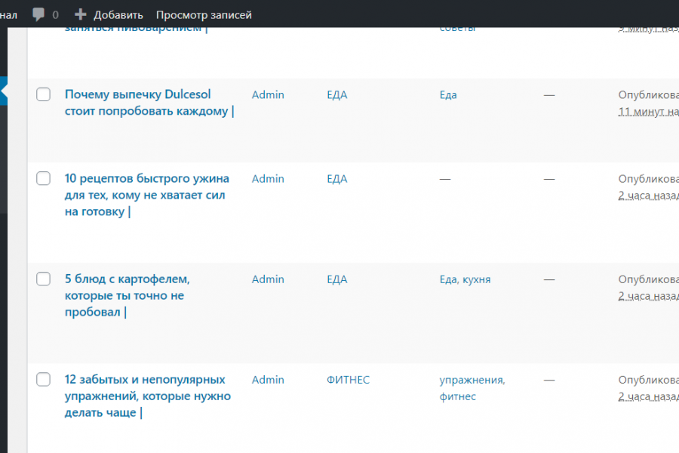Open the Добавить menu in admin bar
This screenshot has height=453, width=679.
(x=118, y=14)
